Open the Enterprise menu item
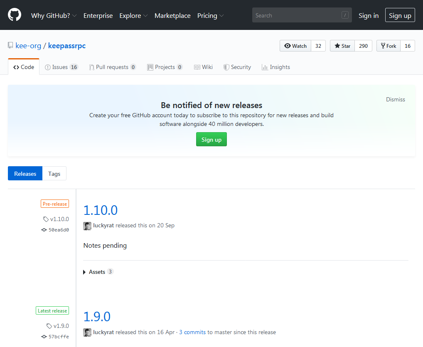This screenshot has height=347, width=423. pyautogui.click(x=98, y=16)
